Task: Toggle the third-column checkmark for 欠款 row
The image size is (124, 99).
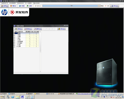Action: [30, 45]
